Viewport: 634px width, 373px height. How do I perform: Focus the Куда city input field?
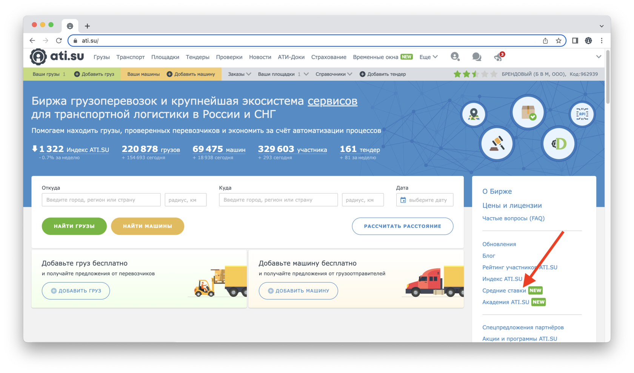(279, 200)
